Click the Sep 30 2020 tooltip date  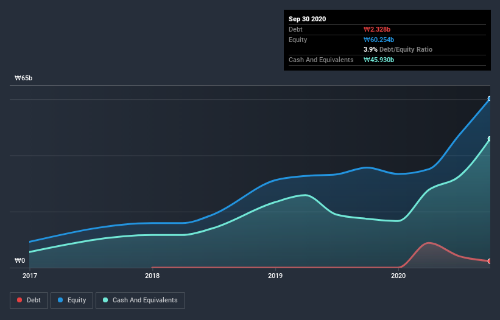[307, 19]
